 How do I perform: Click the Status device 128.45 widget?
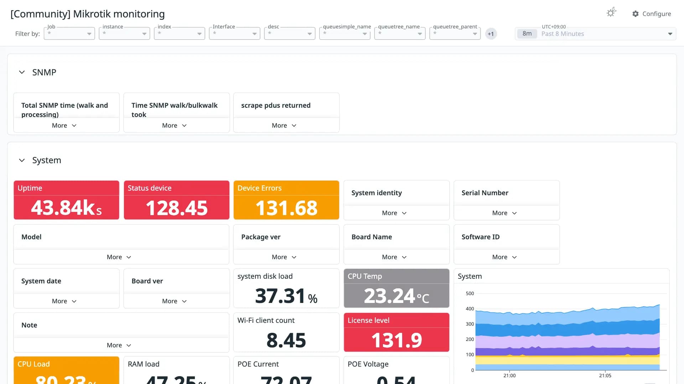pos(176,200)
